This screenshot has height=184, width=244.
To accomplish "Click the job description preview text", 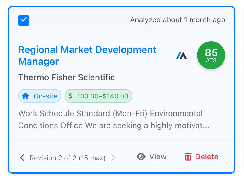I will click(112, 119).
